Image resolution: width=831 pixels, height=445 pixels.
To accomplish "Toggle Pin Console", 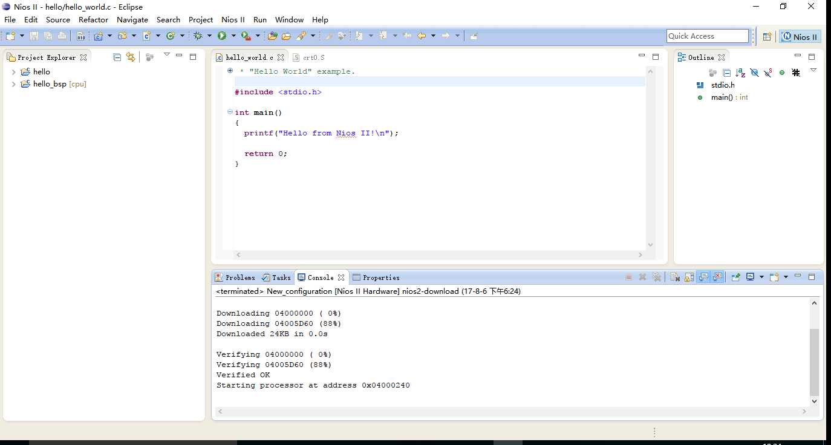I will coord(735,277).
